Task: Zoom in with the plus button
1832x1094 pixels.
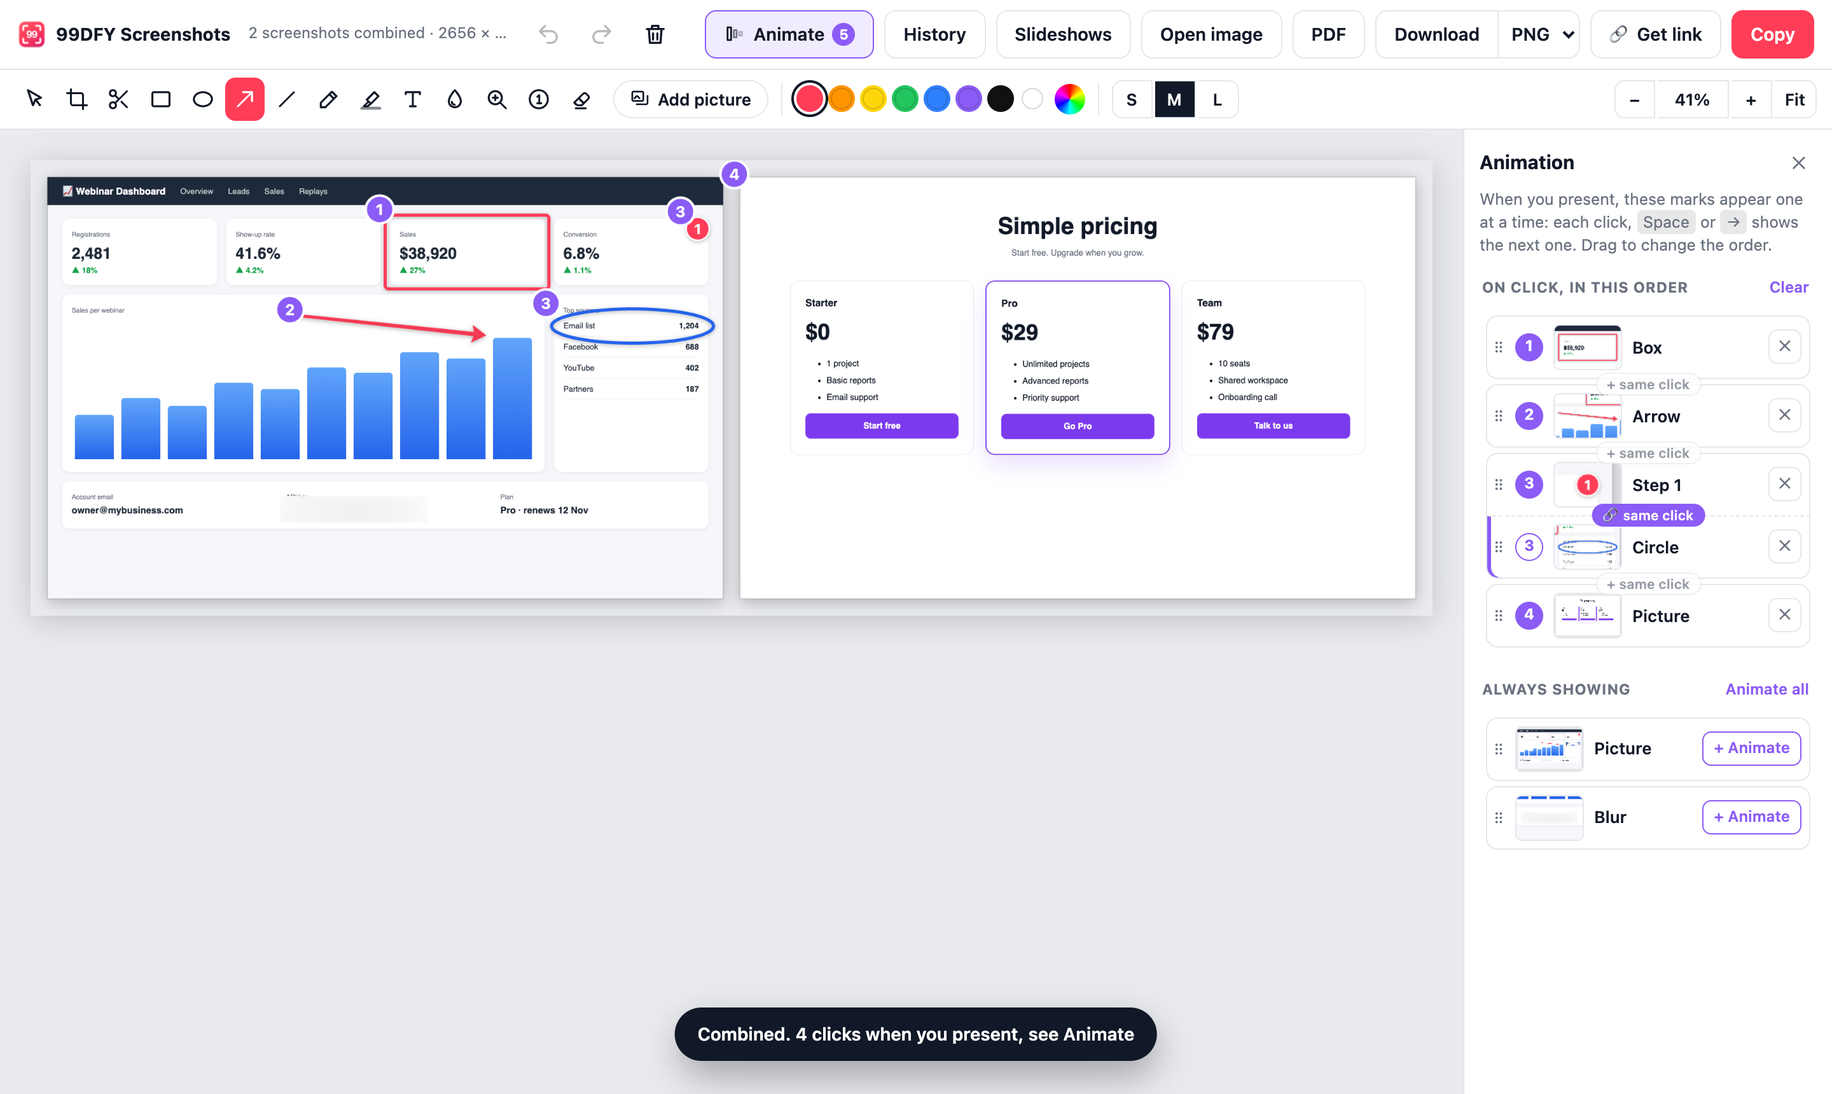Action: [x=1750, y=99]
